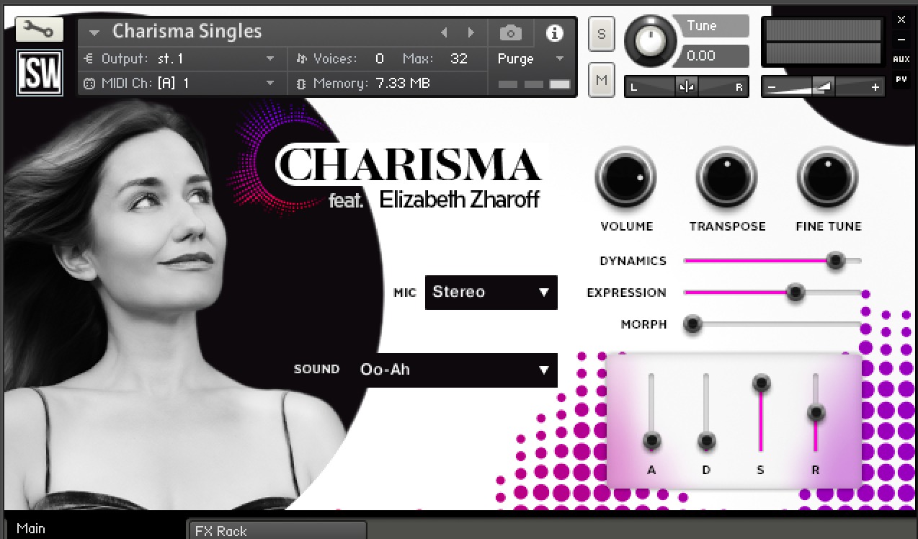Go to the next instrument preset arrow
The image size is (918, 539).
click(x=471, y=32)
